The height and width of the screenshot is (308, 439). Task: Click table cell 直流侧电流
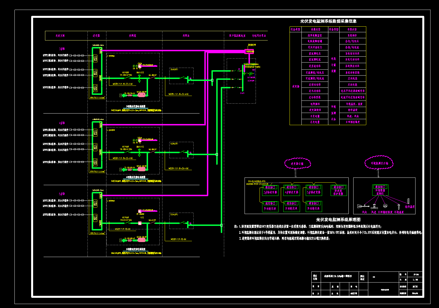[315, 59]
